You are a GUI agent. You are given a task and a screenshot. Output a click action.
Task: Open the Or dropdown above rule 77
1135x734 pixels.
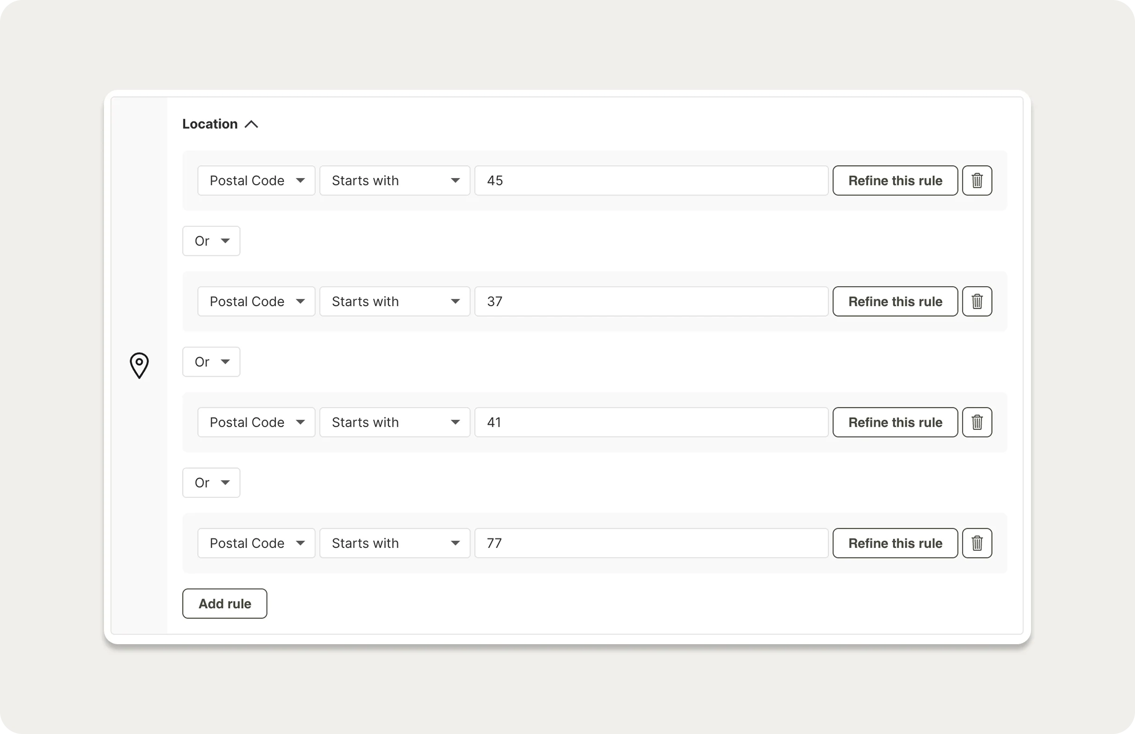pyautogui.click(x=211, y=482)
